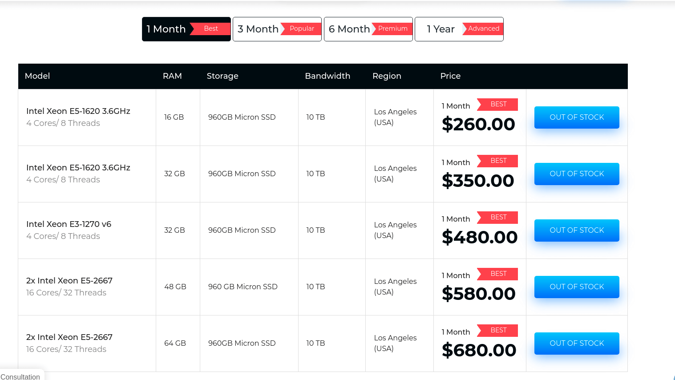This screenshot has height=380, width=675.
Task: Click the red Premium ribbon badge
Action: 392,28
